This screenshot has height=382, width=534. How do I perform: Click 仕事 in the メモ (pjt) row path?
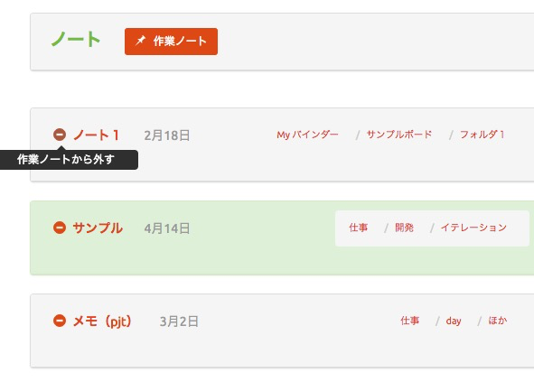tap(409, 321)
